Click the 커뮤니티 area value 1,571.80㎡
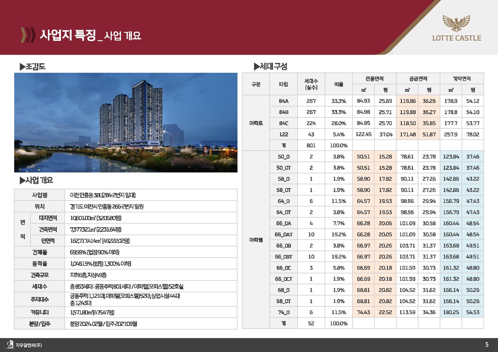498x352 pixels. coord(92,312)
